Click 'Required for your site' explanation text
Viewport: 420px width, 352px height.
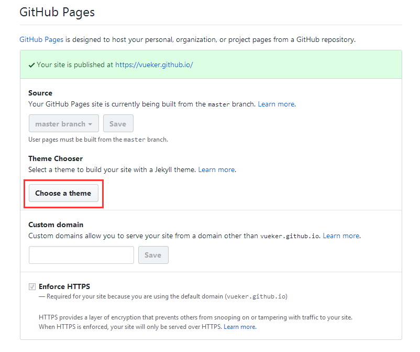click(163, 296)
